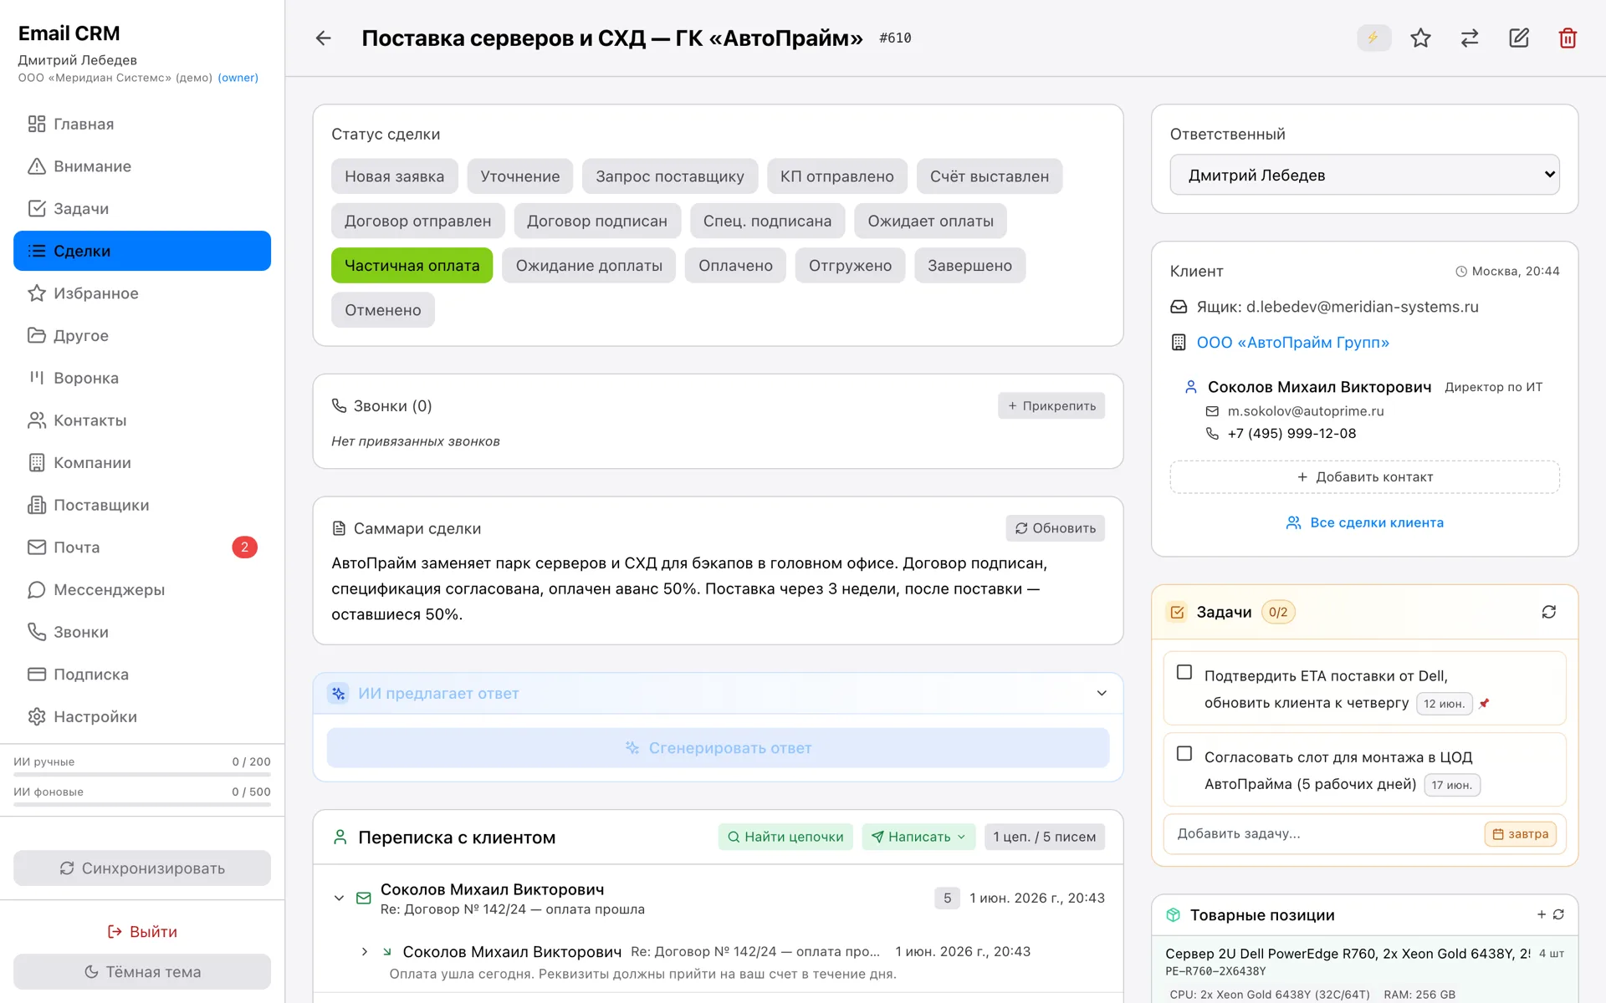Open the завтра due date picker

click(1520, 833)
